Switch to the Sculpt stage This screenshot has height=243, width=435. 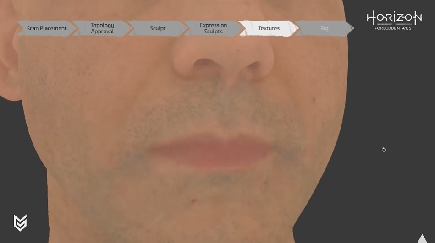point(158,28)
